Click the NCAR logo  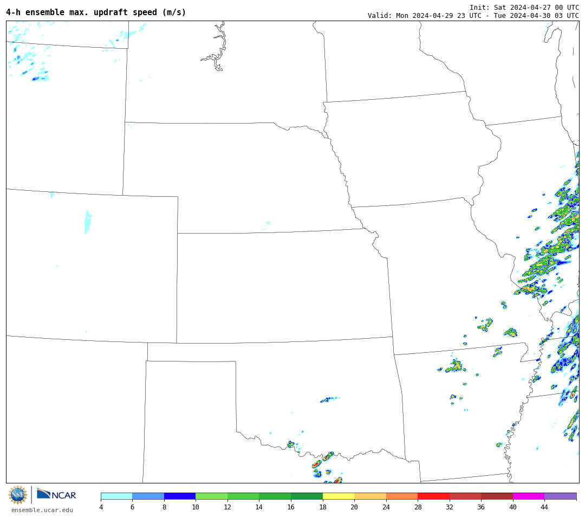56,495
